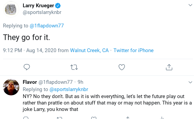The height and width of the screenshot is (119, 194).
Task: Open Flavor's profile avatar
Action: 11,87
